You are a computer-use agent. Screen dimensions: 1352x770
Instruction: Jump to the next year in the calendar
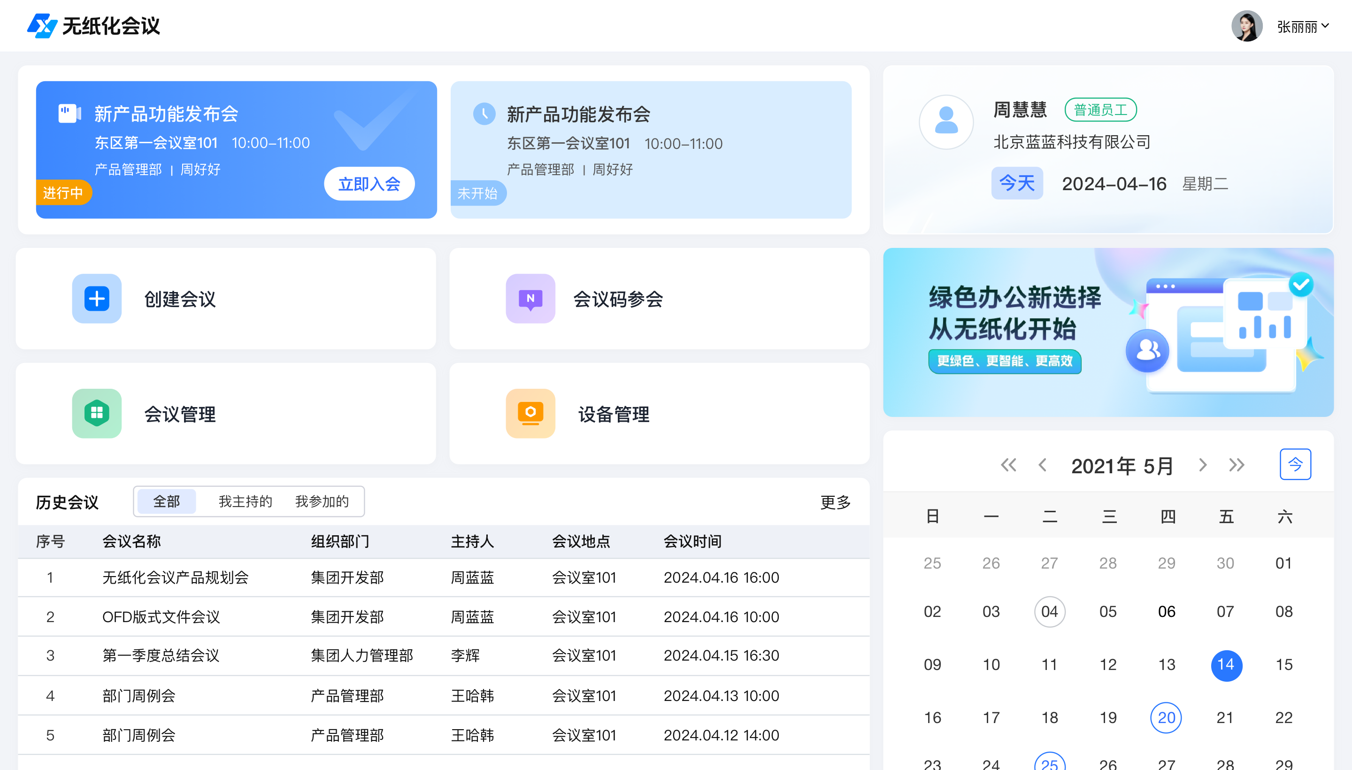1236,465
